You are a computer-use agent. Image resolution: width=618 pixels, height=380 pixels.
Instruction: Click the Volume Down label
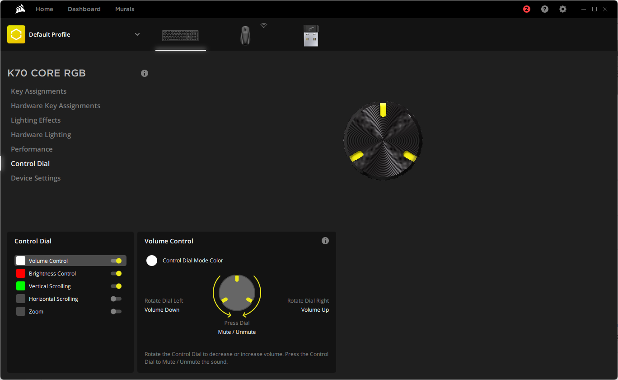coord(162,310)
